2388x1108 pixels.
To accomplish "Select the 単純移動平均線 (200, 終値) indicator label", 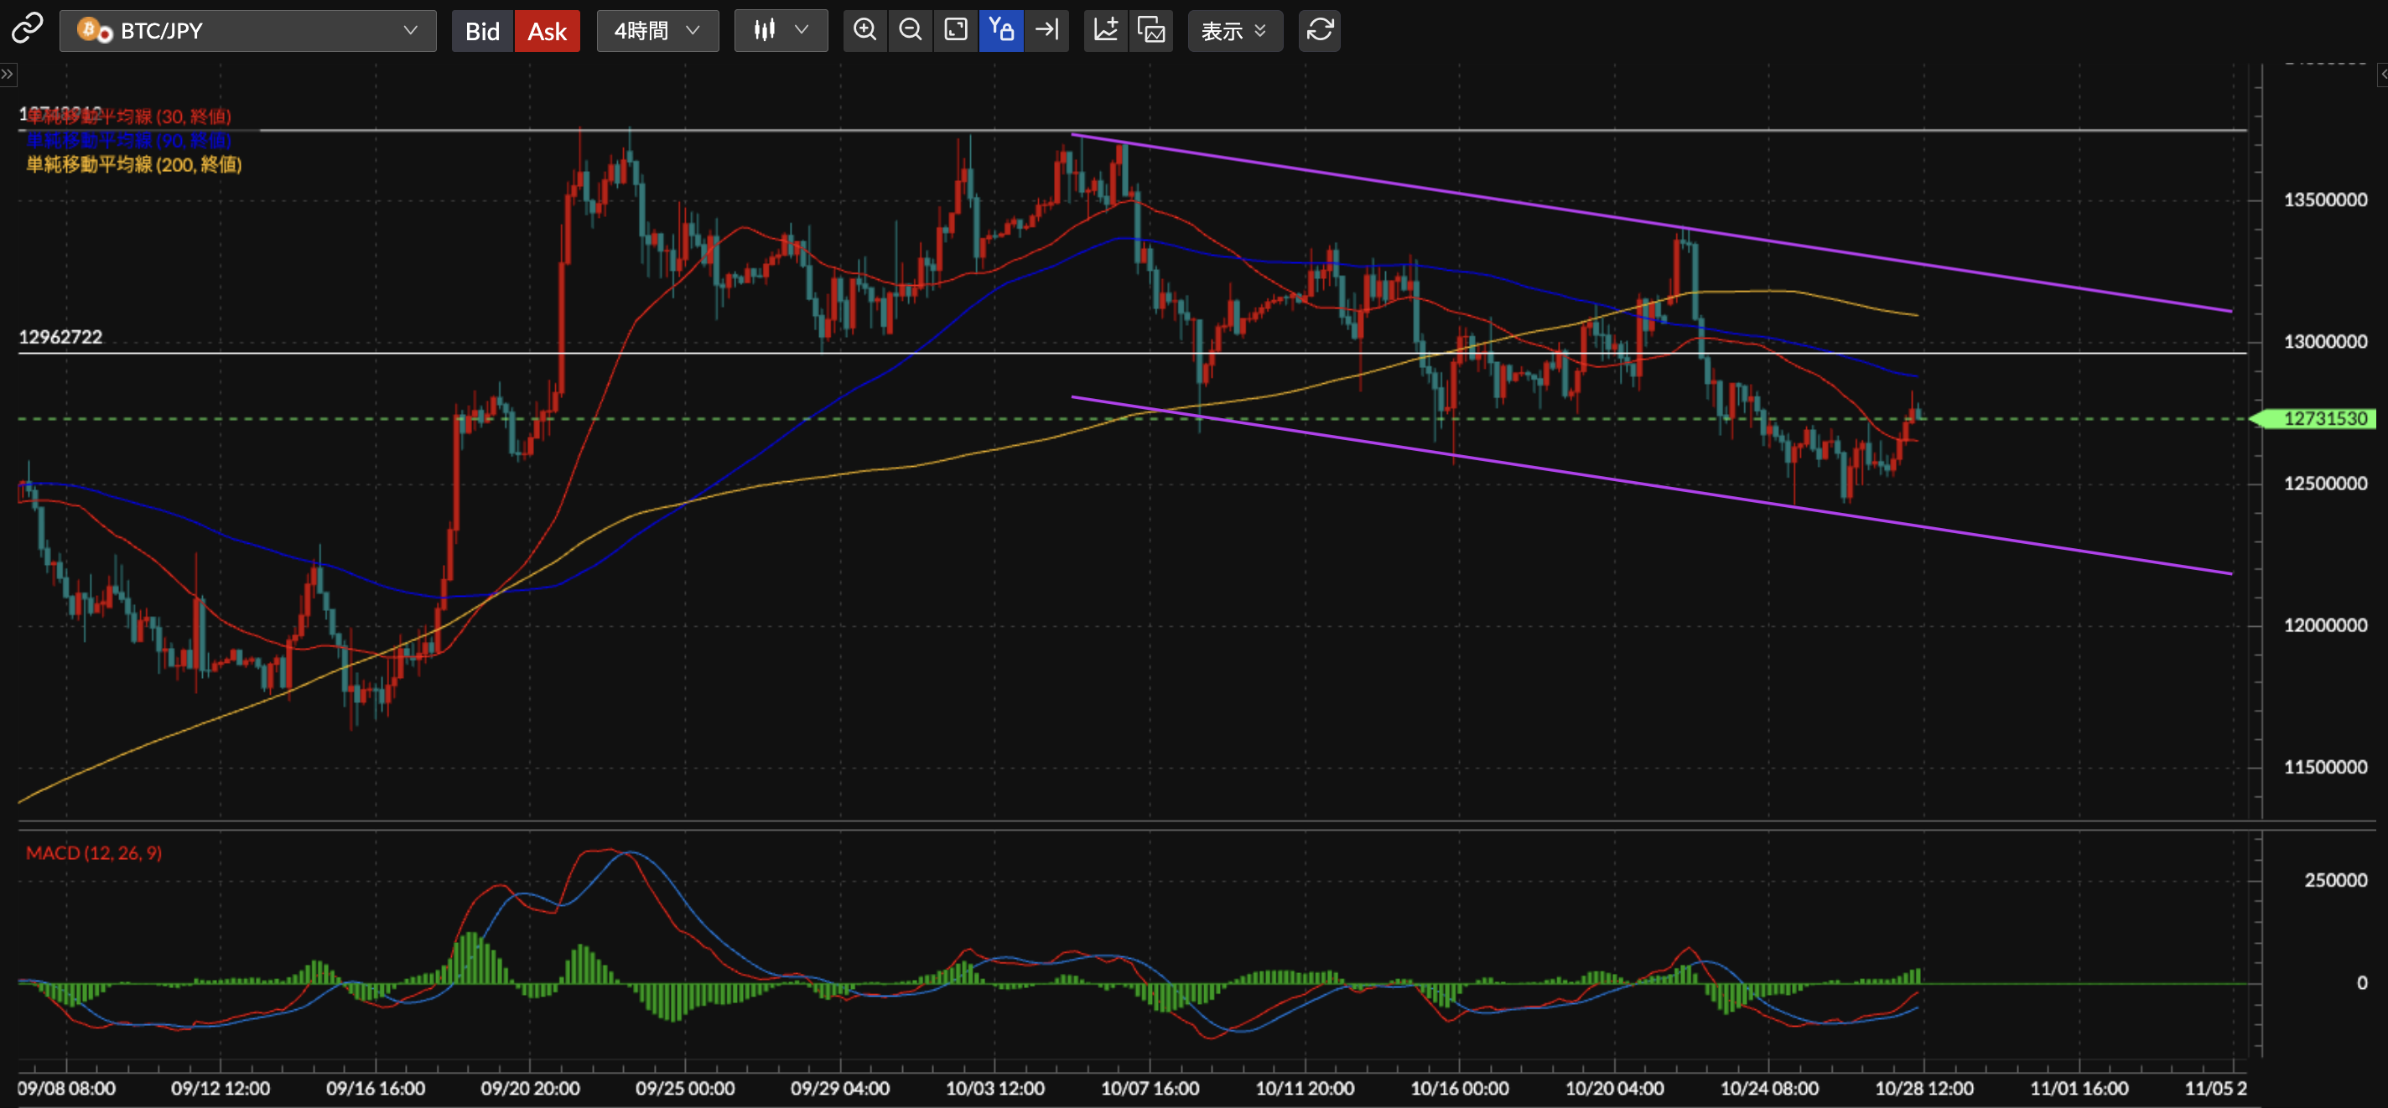I will pos(133,164).
